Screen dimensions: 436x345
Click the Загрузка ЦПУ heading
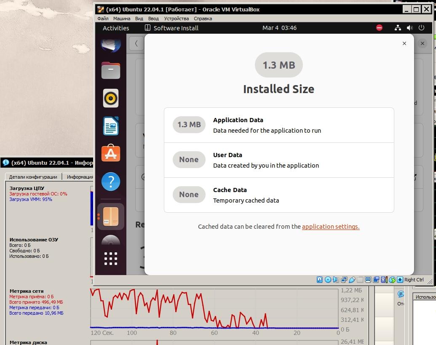pos(27,188)
